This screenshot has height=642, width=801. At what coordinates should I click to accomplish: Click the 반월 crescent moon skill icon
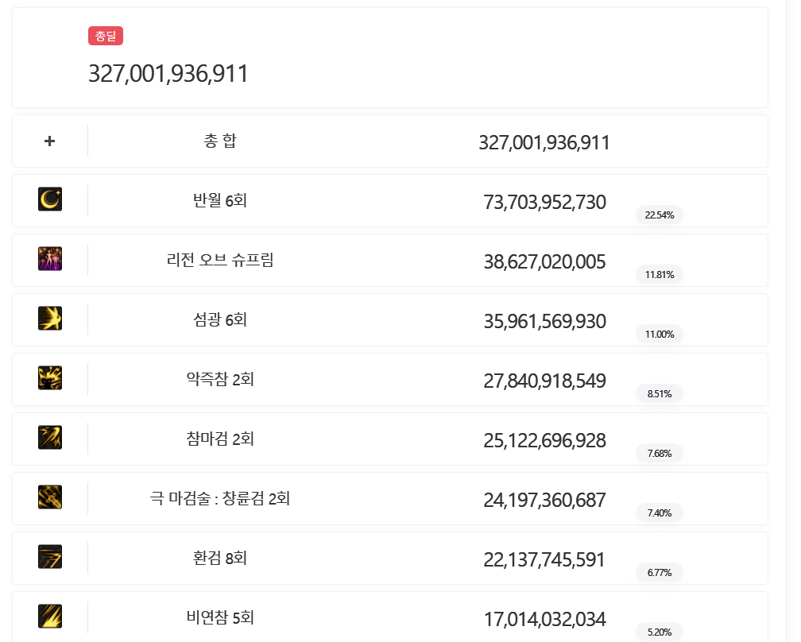pos(50,199)
